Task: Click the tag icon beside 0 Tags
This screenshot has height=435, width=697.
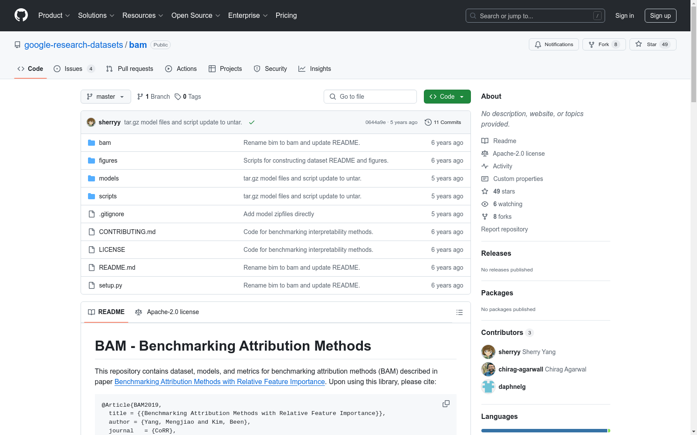Action: coord(178,97)
